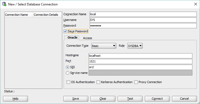
Task: Click the Clear button
Action: [103, 99]
